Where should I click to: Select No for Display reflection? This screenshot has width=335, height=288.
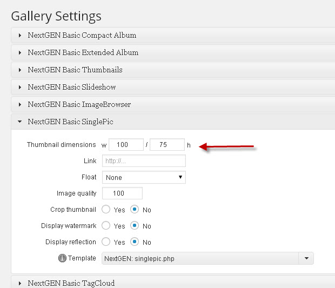click(135, 242)
